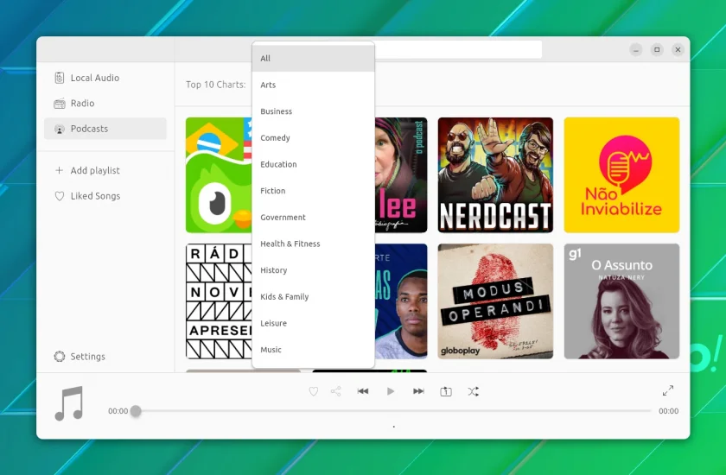The image size is (726, 475).
Task: Toggle repeat-one mode icon
Action: (446, 392)
